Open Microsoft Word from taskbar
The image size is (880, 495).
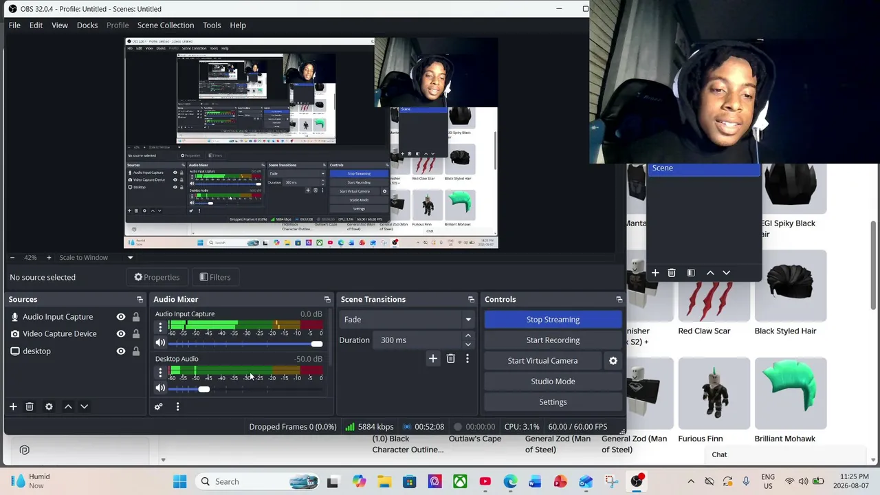pos(536,481)
